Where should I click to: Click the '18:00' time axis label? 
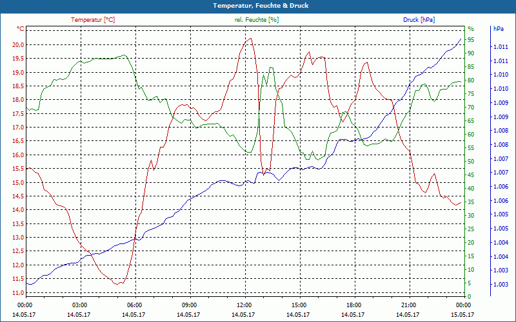point(355,305)
